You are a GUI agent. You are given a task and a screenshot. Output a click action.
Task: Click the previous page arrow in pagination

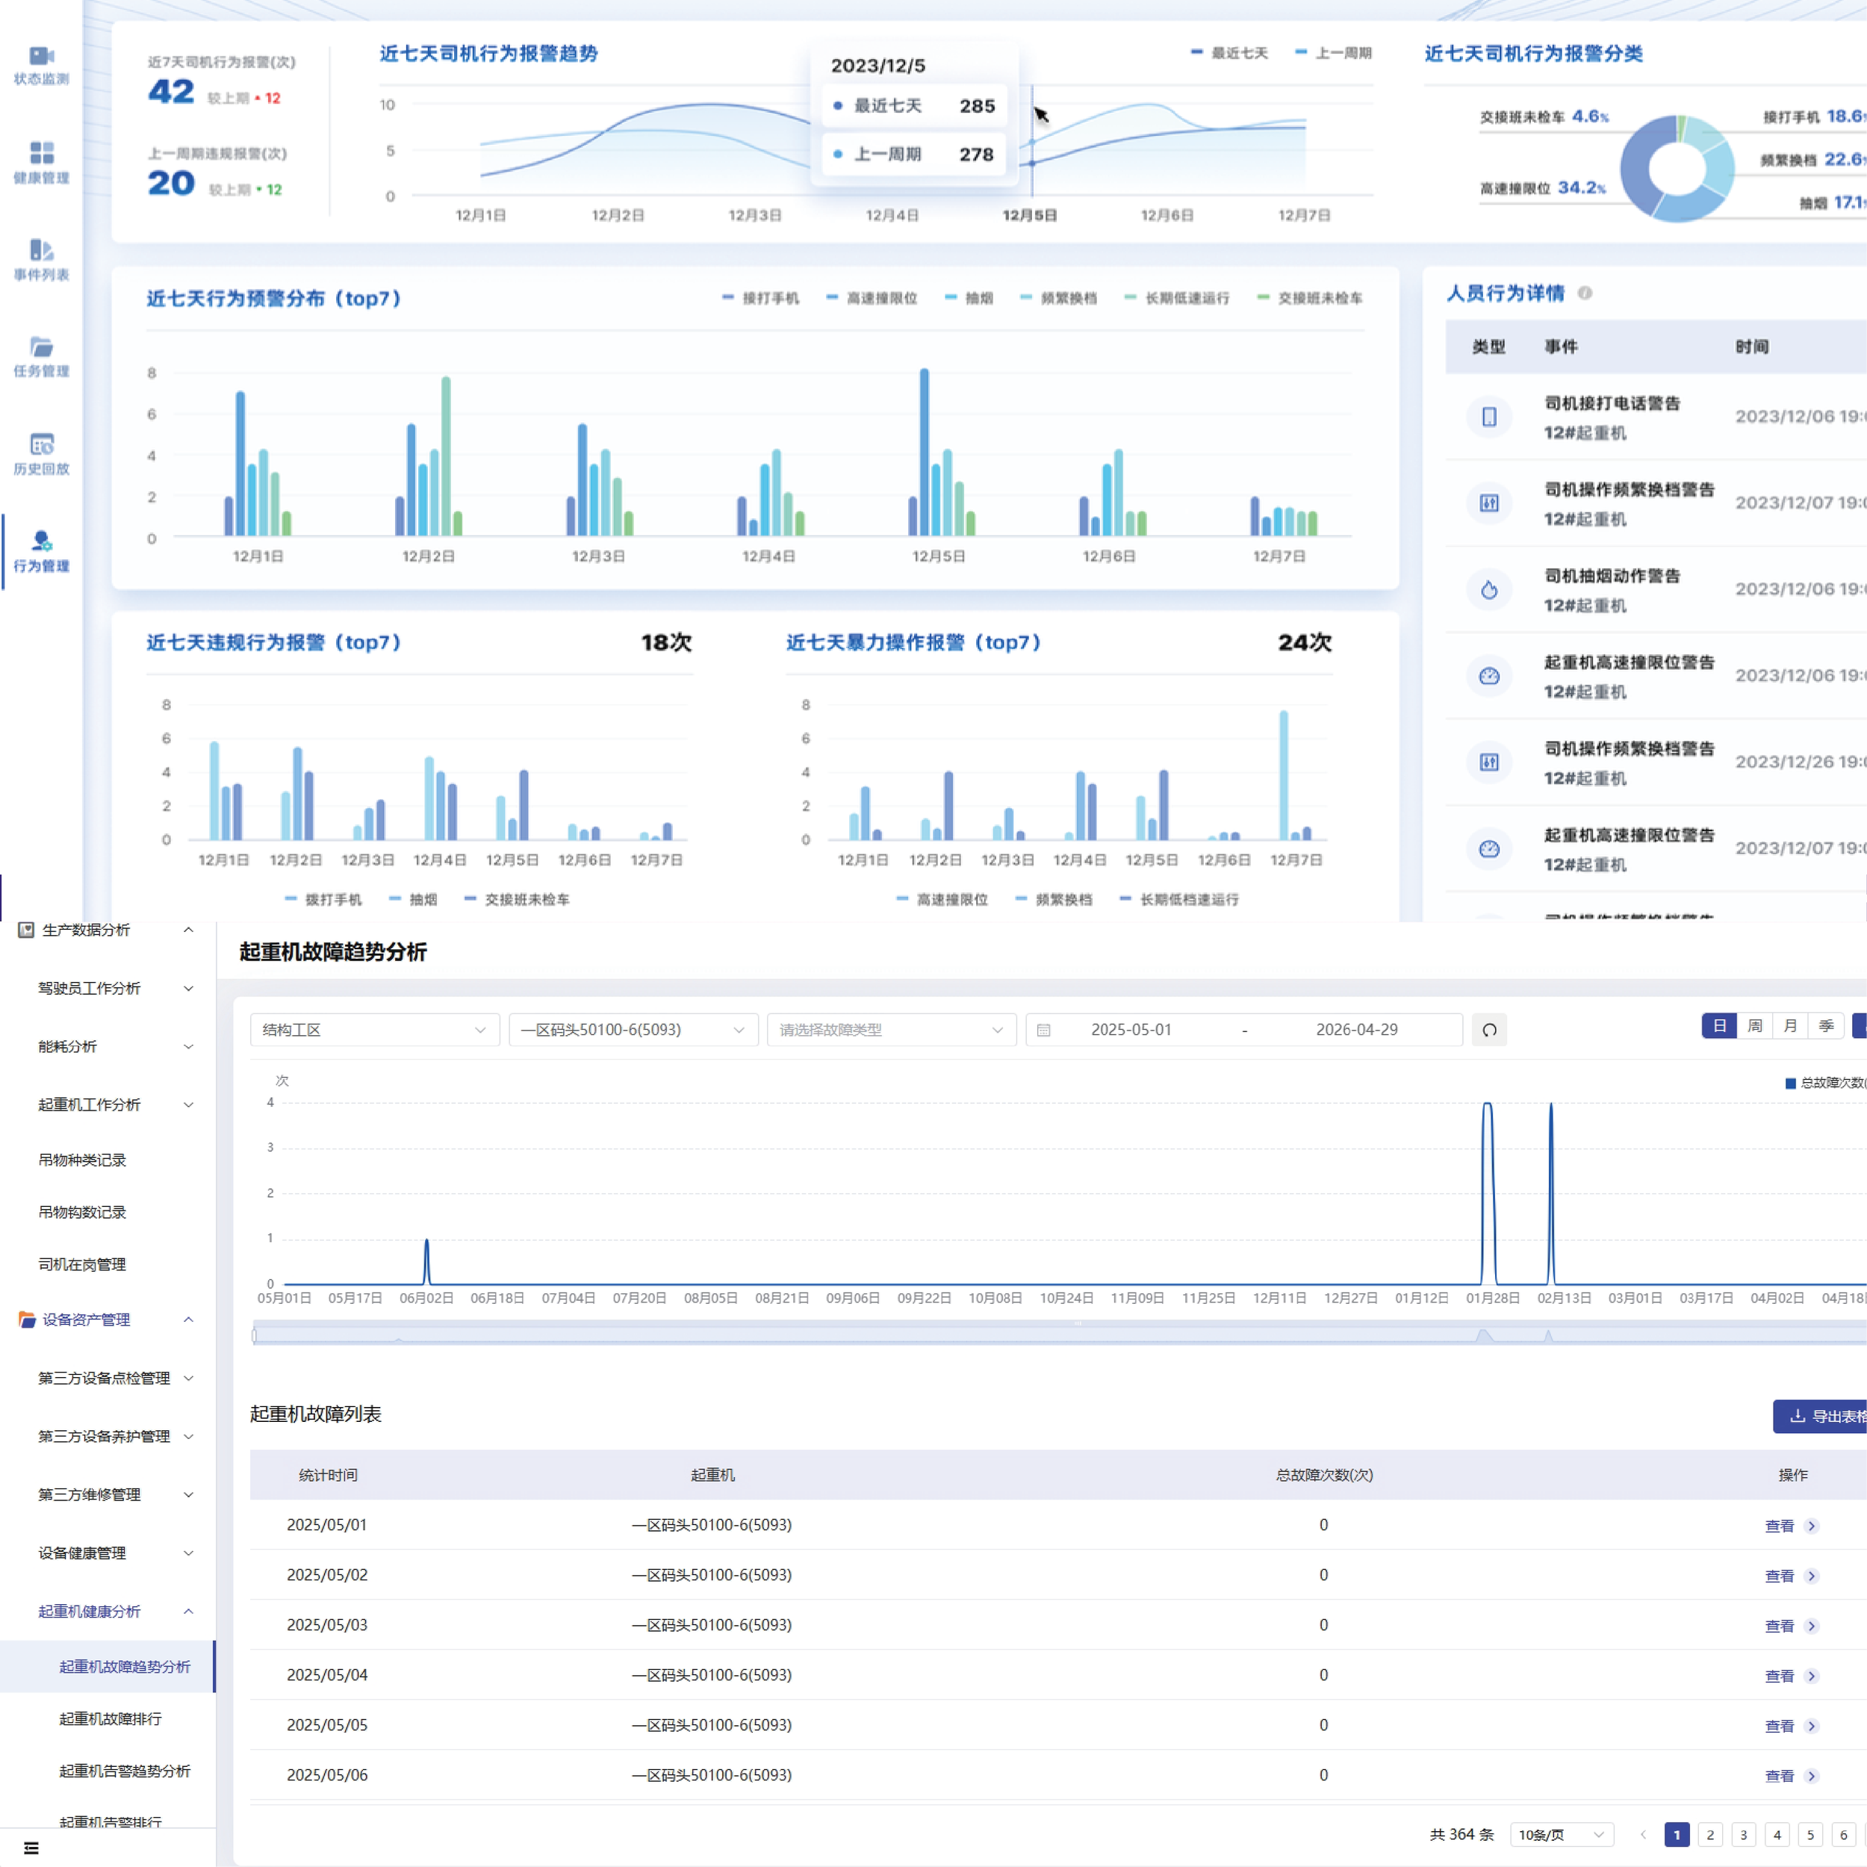click(x=1643, y=1834)
